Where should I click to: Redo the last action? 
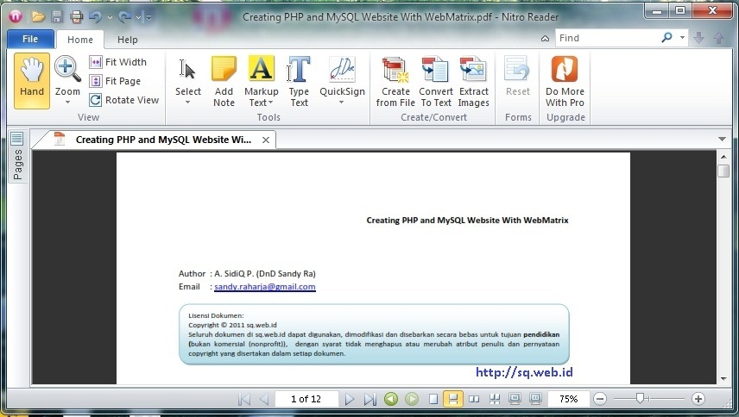[124, 17]
